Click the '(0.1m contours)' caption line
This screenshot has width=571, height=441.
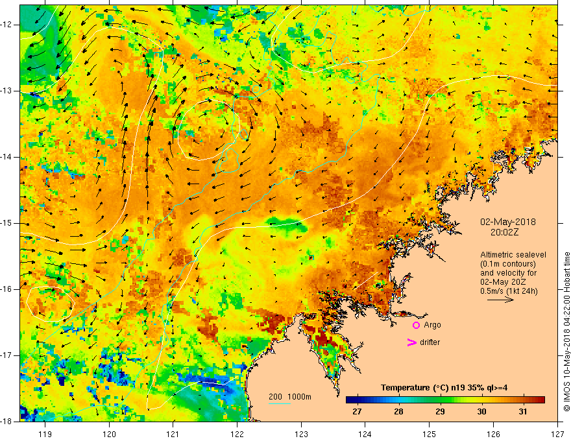[x=508, y=264]
